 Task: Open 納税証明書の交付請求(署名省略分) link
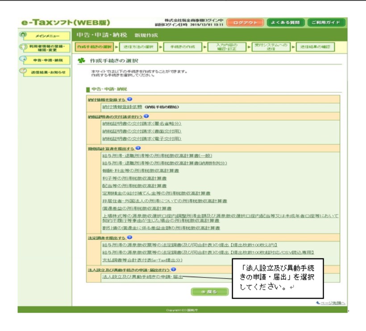coord(141,123)
